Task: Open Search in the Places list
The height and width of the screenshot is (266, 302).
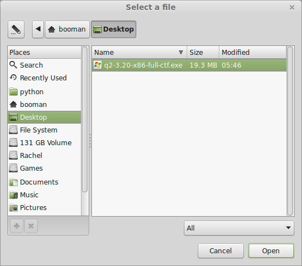Action: (x=44, y=65)
